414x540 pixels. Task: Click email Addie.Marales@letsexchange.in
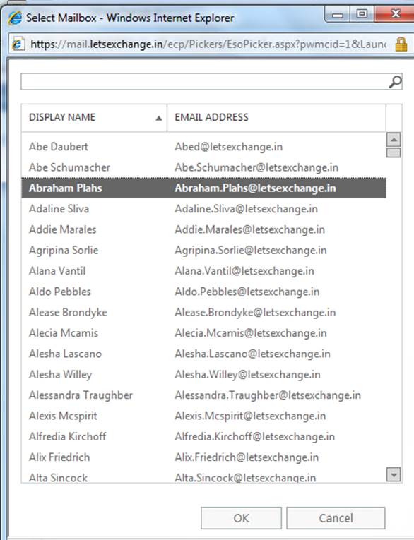click(249, 229)
